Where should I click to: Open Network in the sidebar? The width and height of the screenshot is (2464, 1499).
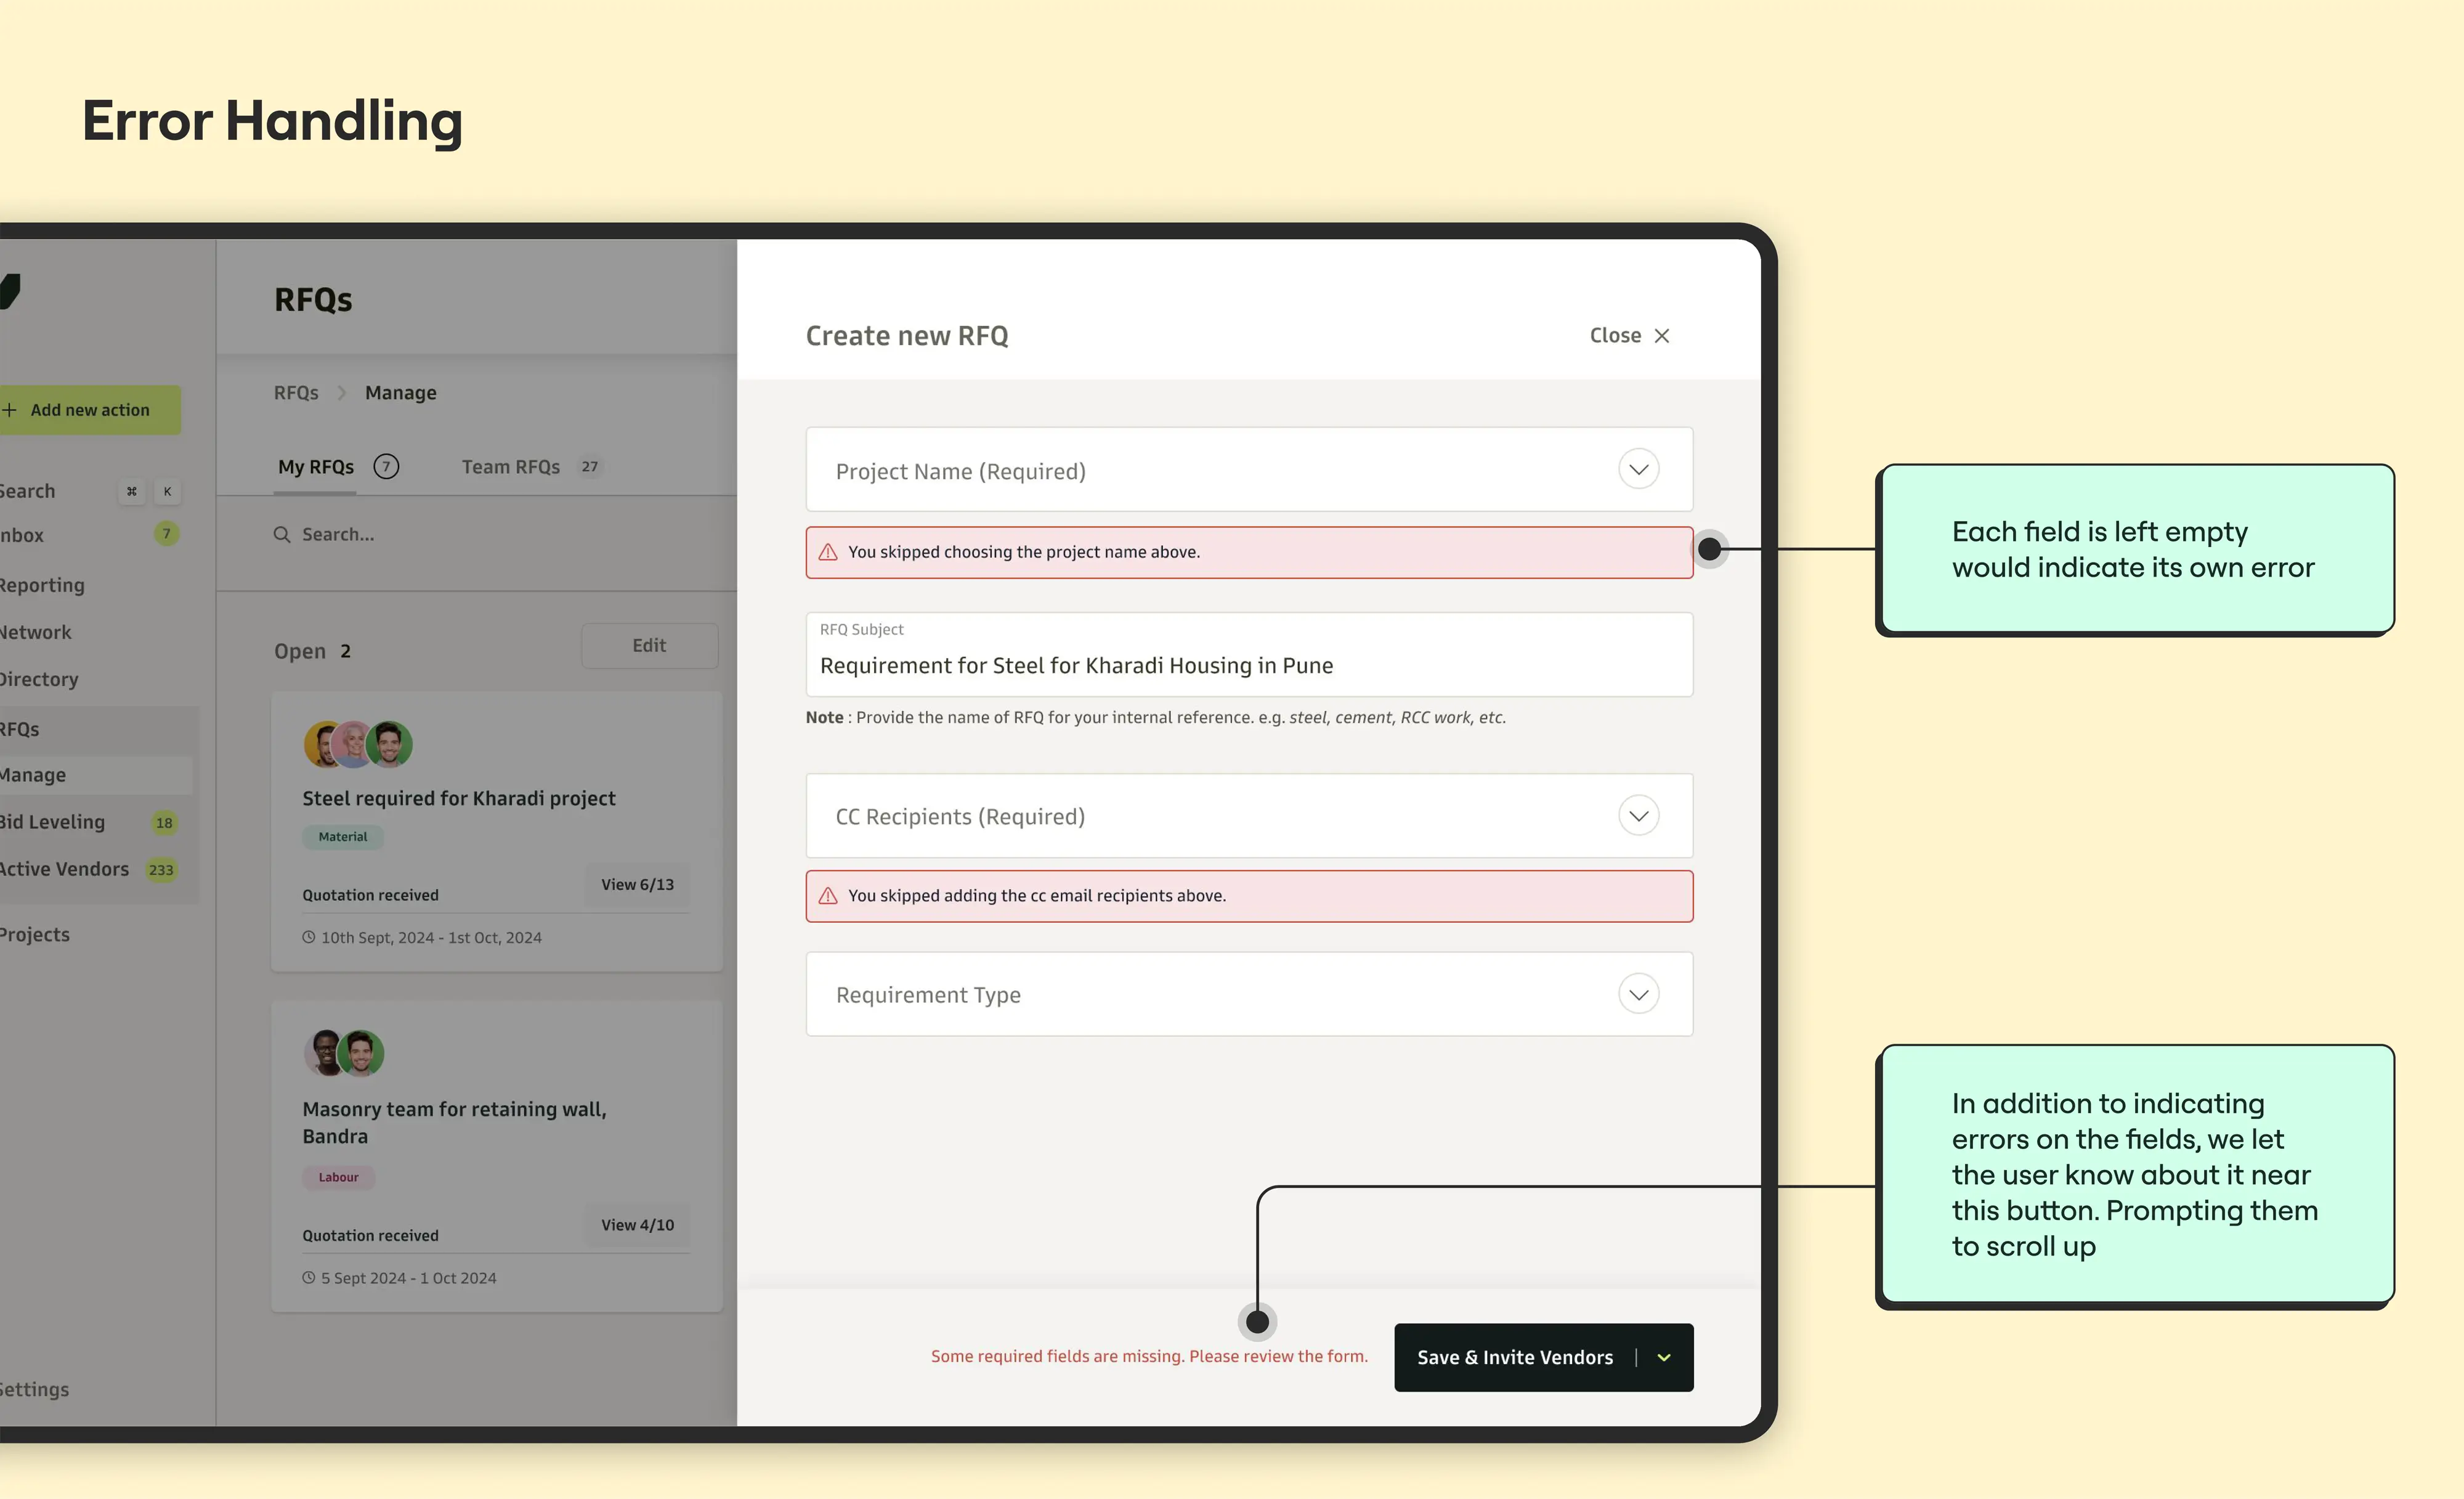(x=36, y=632)
